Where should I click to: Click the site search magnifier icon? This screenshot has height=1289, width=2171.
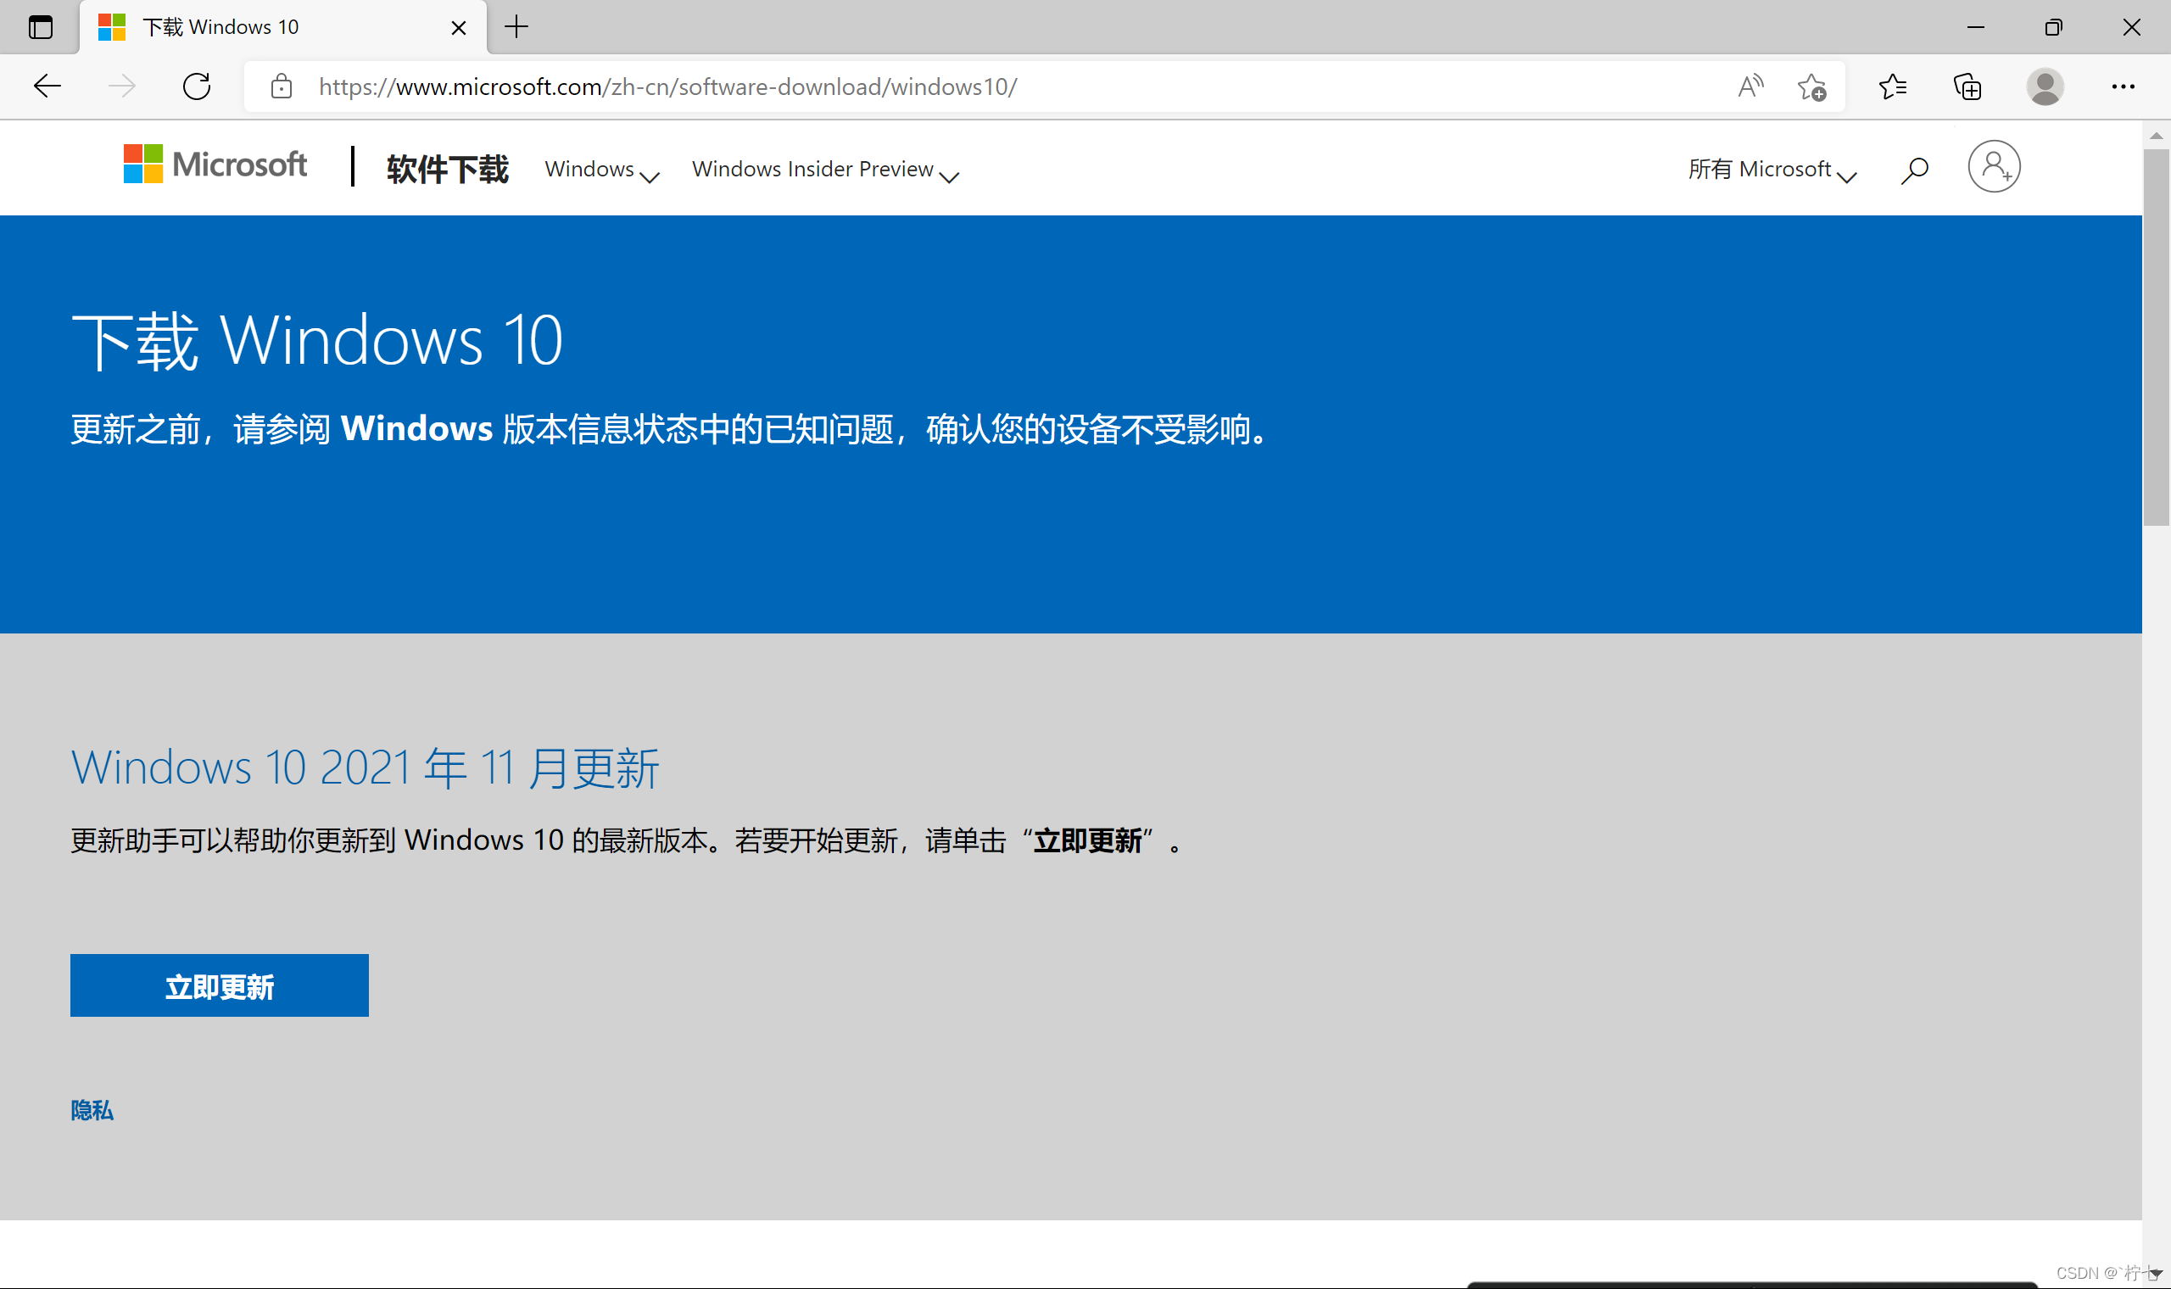coord(1914,170)
